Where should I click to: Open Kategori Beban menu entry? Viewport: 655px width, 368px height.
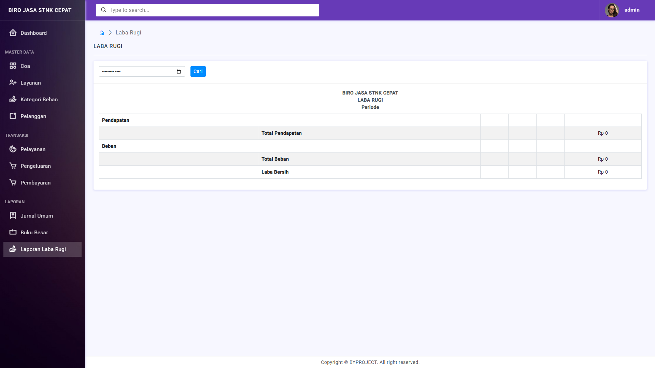[42, 99]
